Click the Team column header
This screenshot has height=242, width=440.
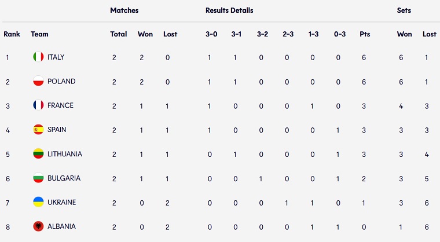tap(39, 34)
